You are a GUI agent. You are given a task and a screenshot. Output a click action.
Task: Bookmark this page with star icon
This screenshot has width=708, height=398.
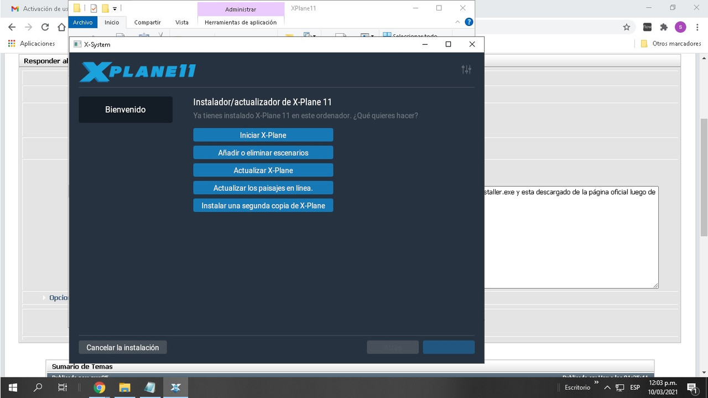coord(626,27)
